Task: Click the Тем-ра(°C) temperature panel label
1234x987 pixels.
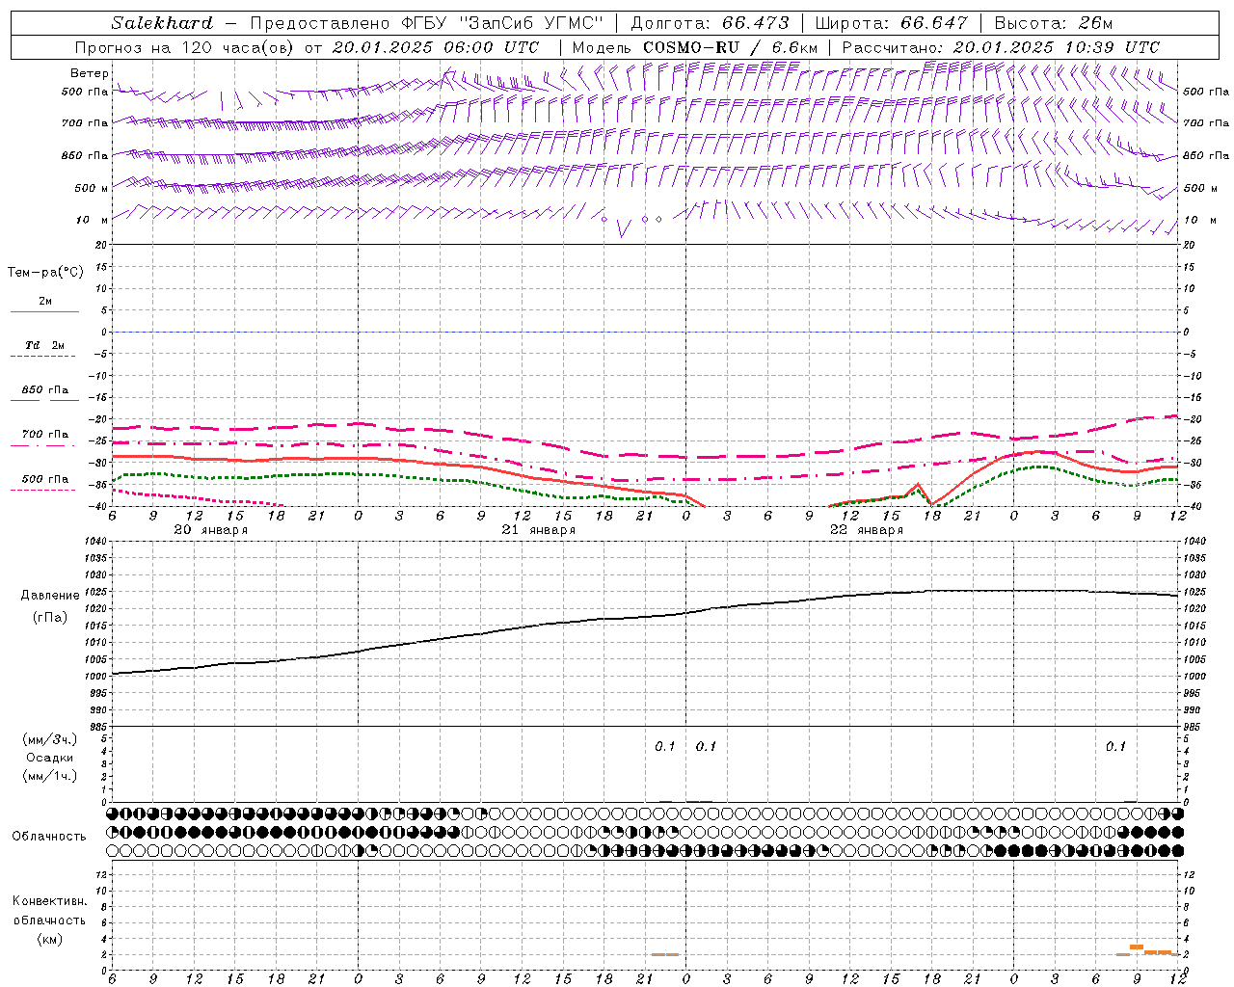Action: pos(45,273)
